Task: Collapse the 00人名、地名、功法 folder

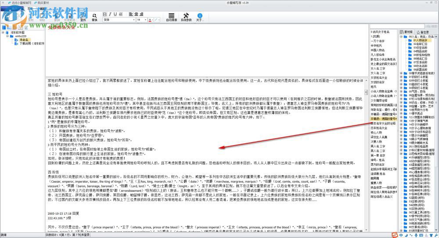Action: point(401,37)
